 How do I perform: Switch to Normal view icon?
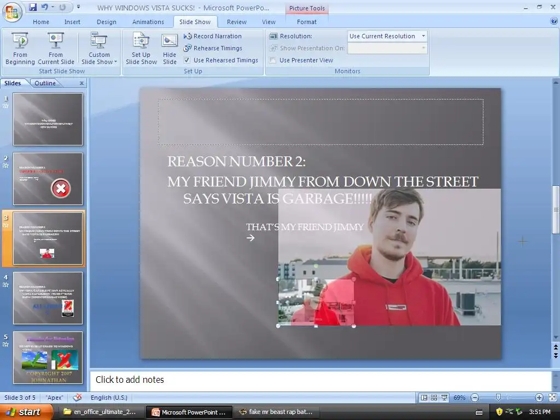(x=424, y=398)
